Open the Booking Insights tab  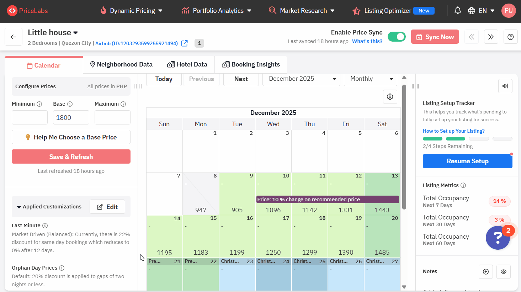point(251,64)
